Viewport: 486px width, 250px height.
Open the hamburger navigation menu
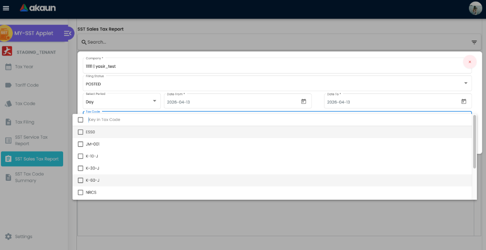pos(6,8)
